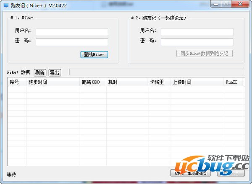Sort by 跑步时间 column header

point(53,82)
